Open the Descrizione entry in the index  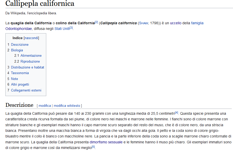20,44
